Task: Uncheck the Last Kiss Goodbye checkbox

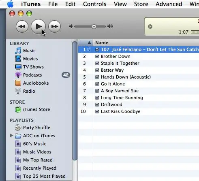Action: pos(97,111)
